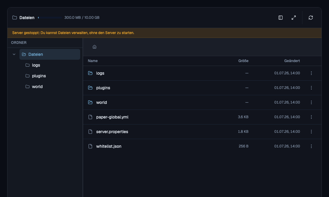Open the logs folder name in list
This screenshot has height=197, width=329.
[100, 73]
